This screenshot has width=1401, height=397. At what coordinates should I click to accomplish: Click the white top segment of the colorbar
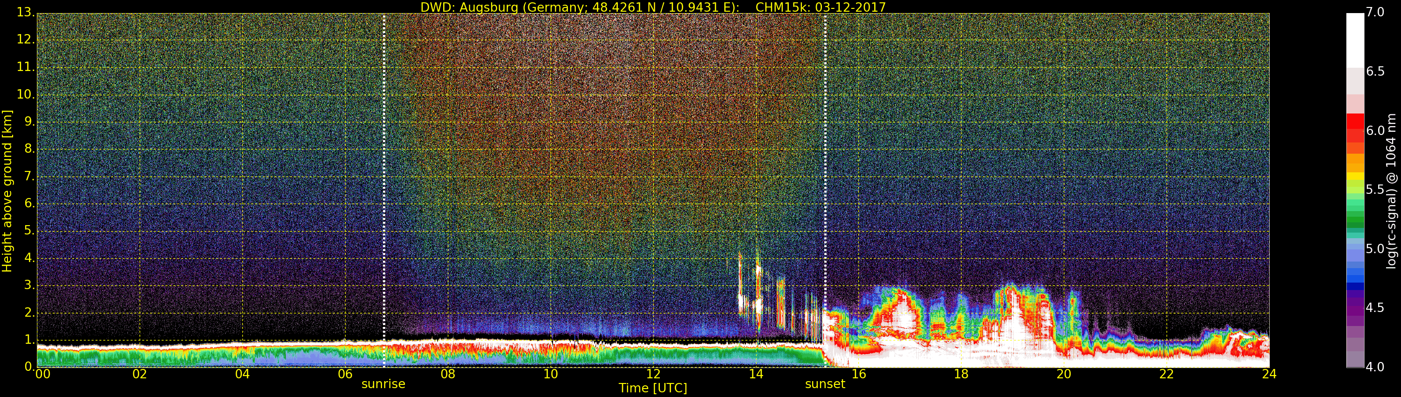[1355, 40]
